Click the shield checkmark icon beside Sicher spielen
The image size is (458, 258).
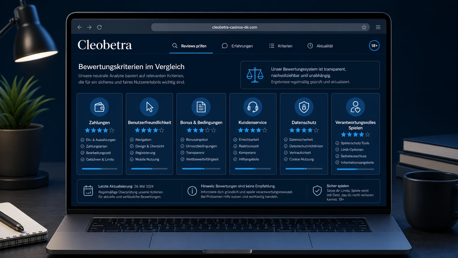[x=317, y=191]
